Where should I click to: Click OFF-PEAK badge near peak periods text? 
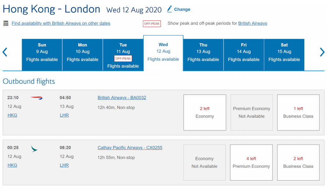pos(152,24)
